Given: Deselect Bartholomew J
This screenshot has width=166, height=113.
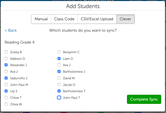Looking at the screenshot, I should (x=59, y=72).
